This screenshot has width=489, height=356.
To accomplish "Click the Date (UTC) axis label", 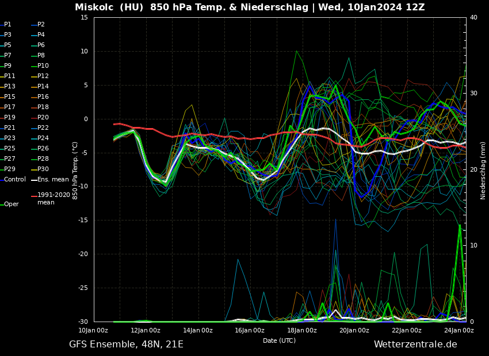I will coord(279,340).
